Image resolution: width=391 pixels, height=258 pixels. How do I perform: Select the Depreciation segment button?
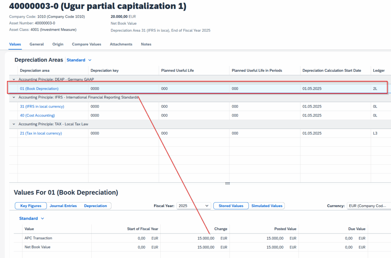coord(95,206)
